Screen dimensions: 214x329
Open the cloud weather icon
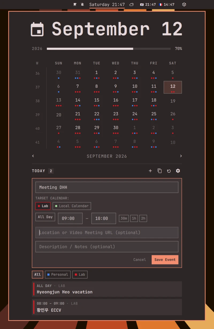point(131,5)
